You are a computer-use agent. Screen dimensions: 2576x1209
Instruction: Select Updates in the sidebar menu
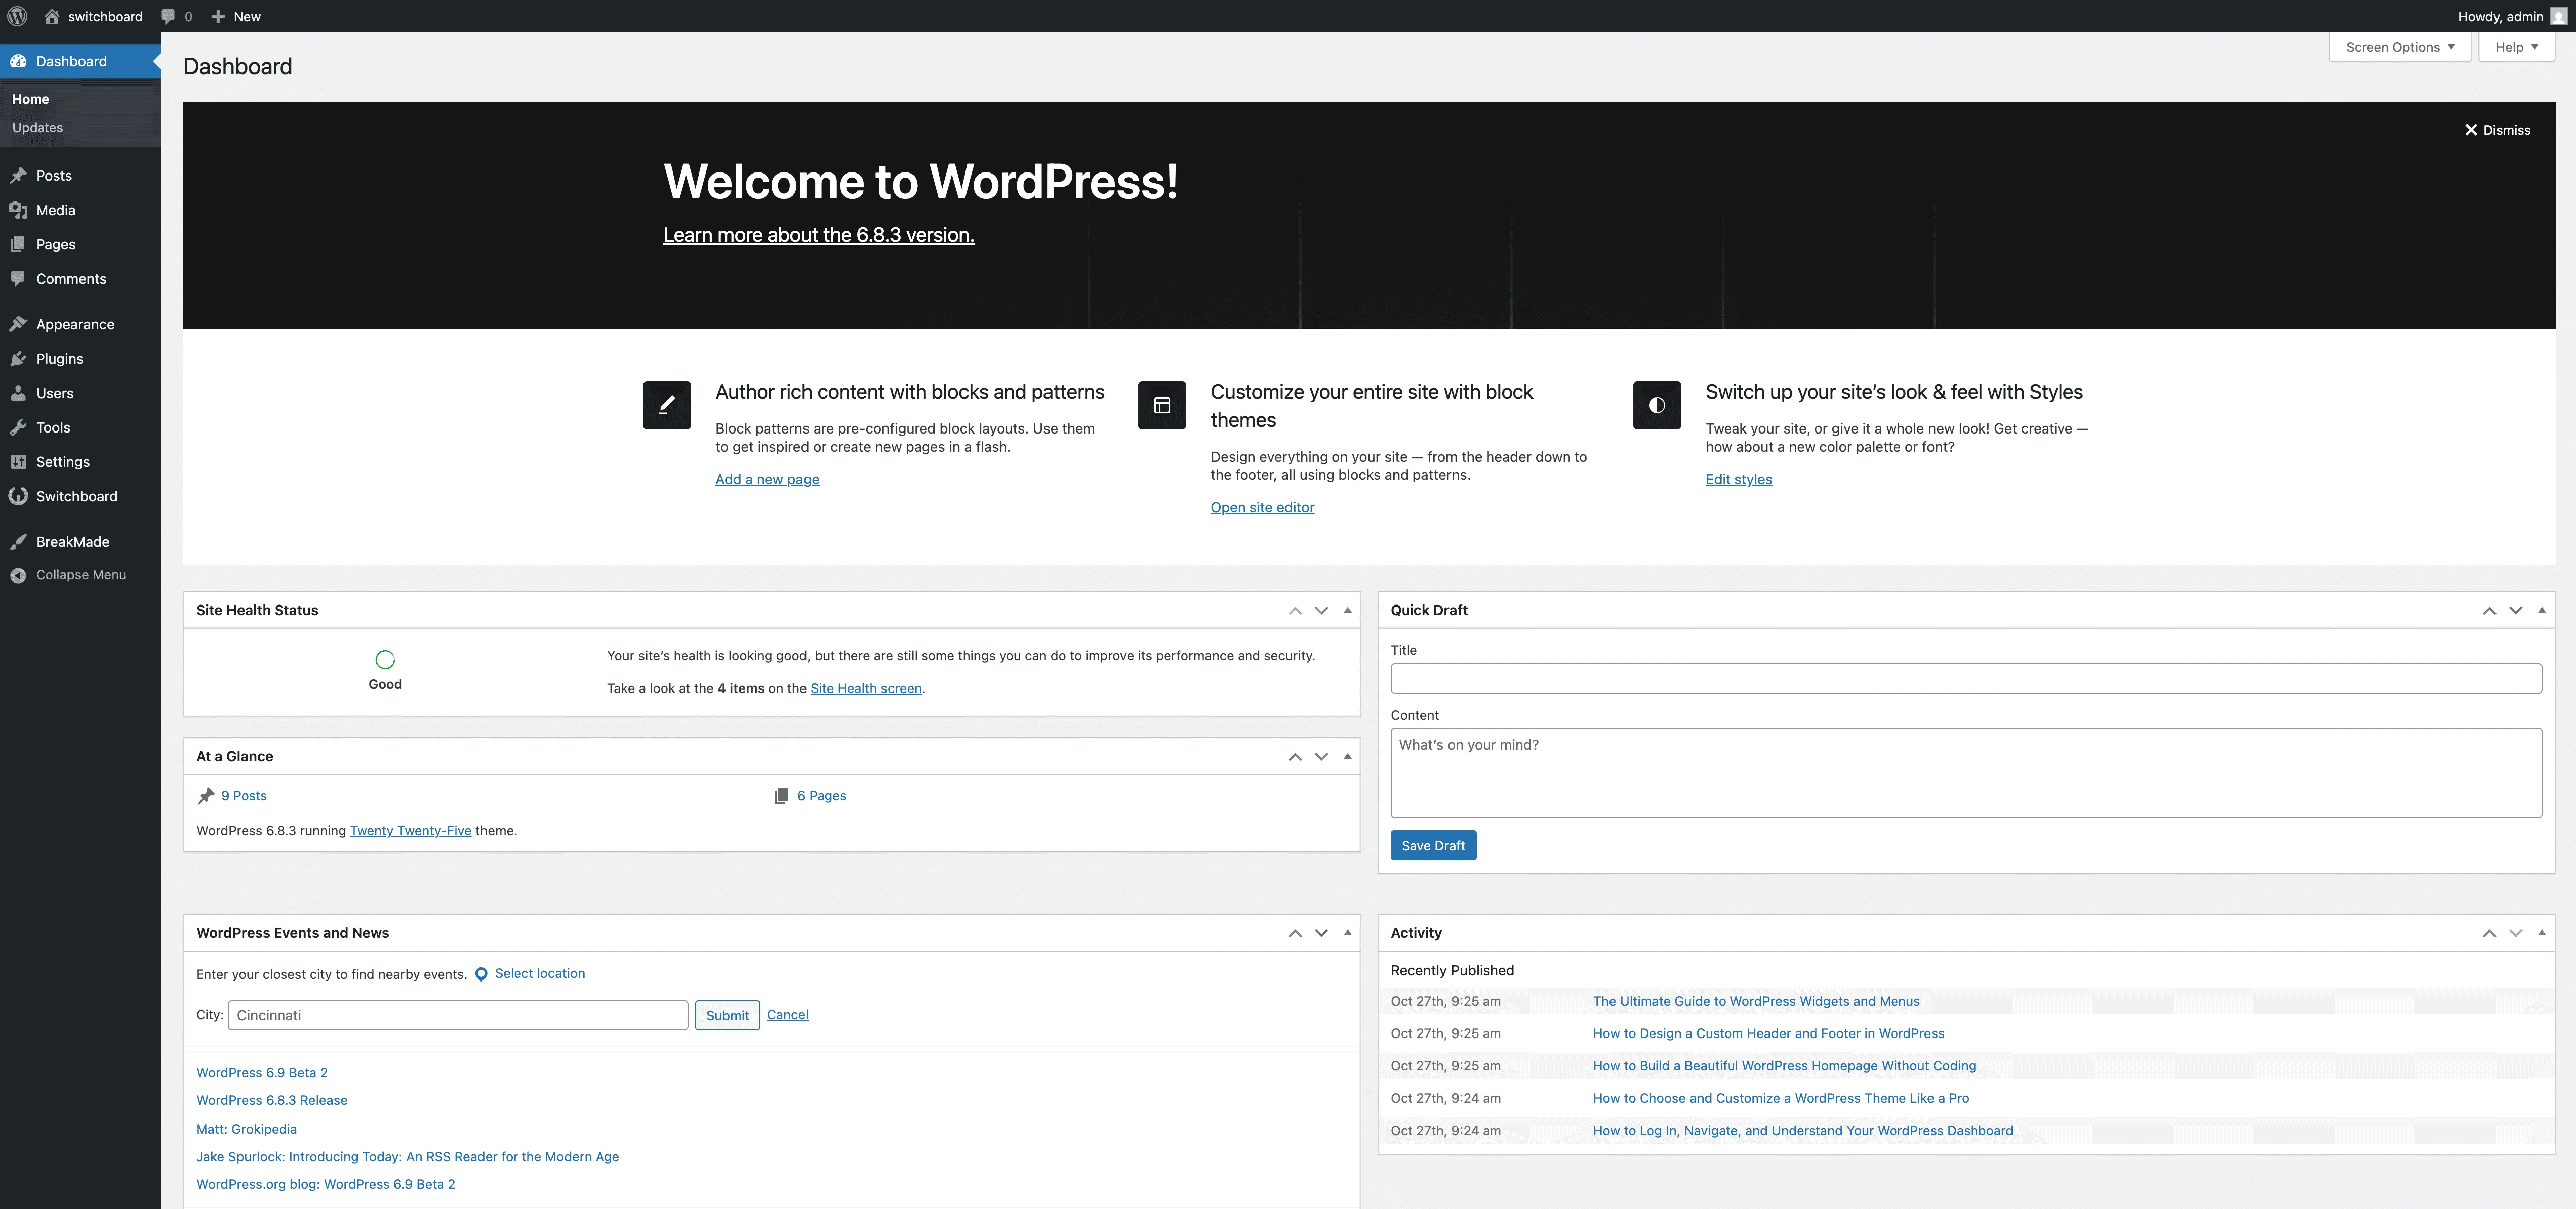[38, 127]
